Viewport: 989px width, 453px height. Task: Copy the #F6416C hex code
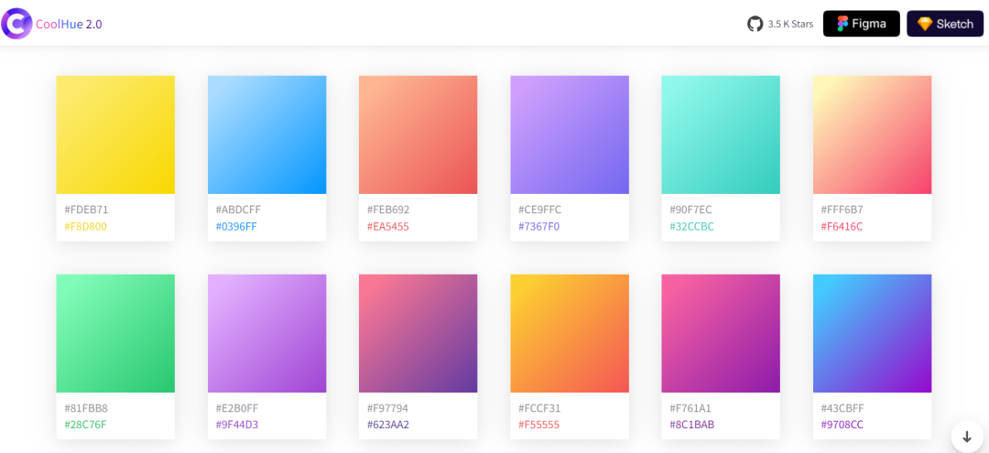click(842, 226)
